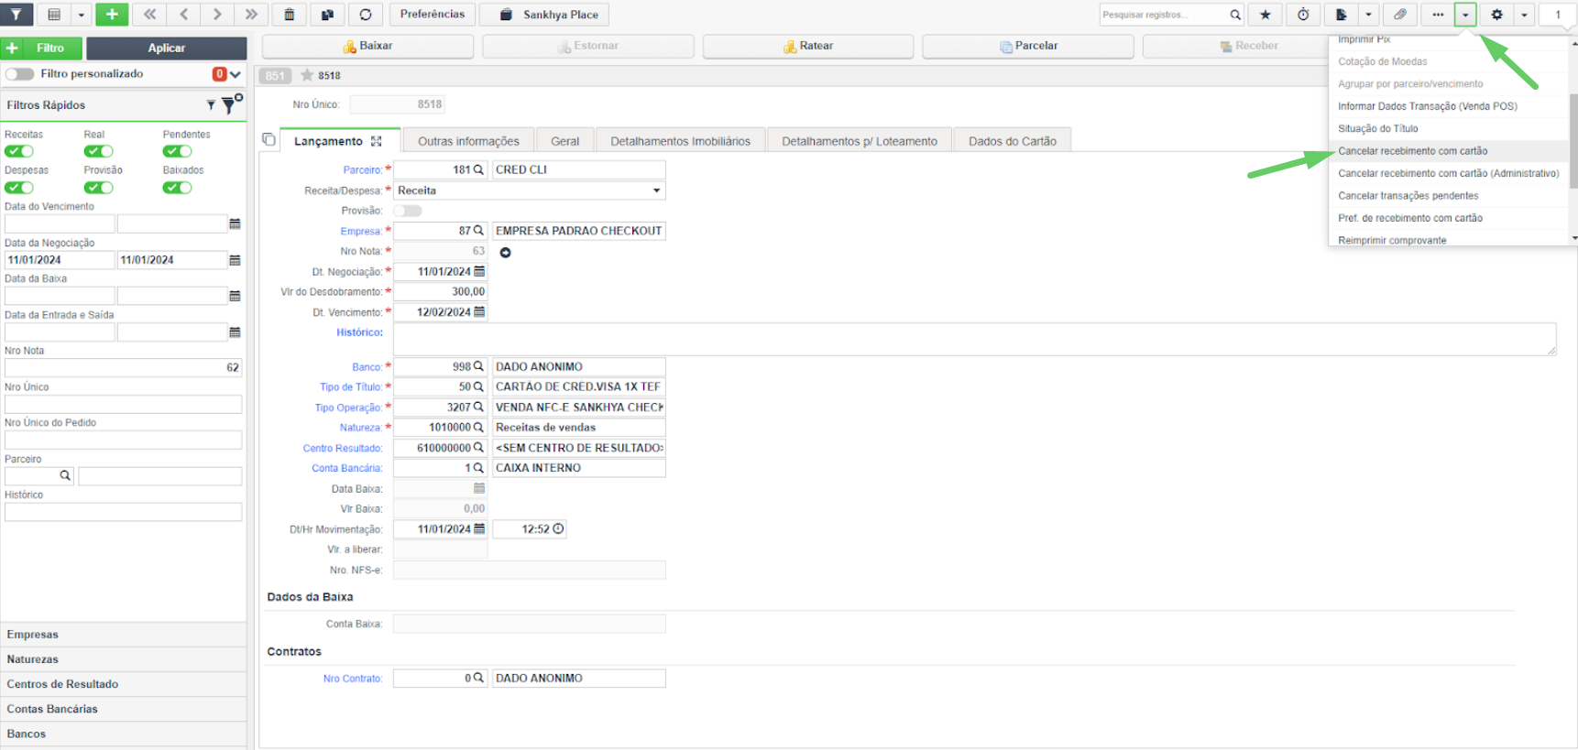Toggle Baixados quick filter
The width and height of the screenshot is (1578, 750).
click(178, 188)
